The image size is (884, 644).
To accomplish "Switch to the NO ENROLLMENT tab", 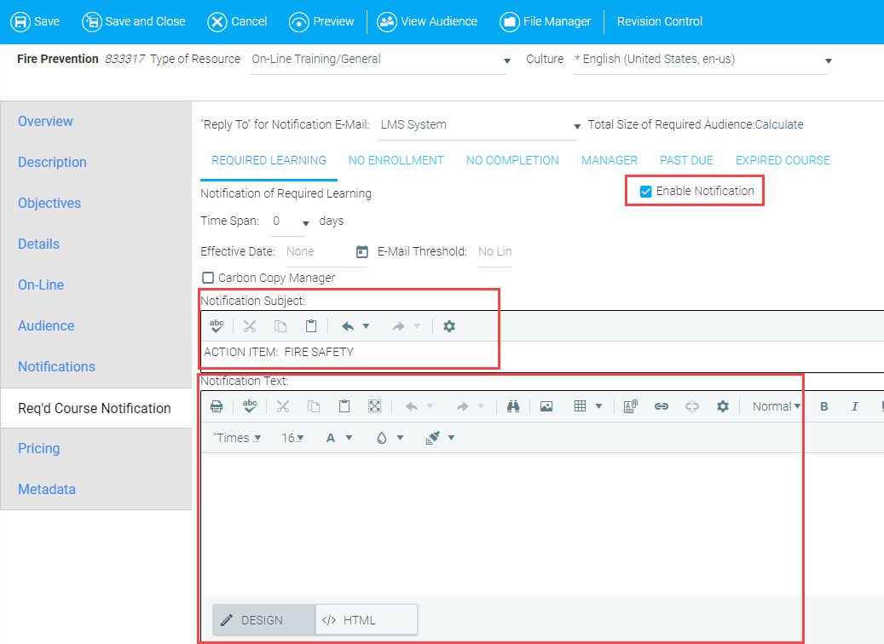I will (x=396, y=160).
